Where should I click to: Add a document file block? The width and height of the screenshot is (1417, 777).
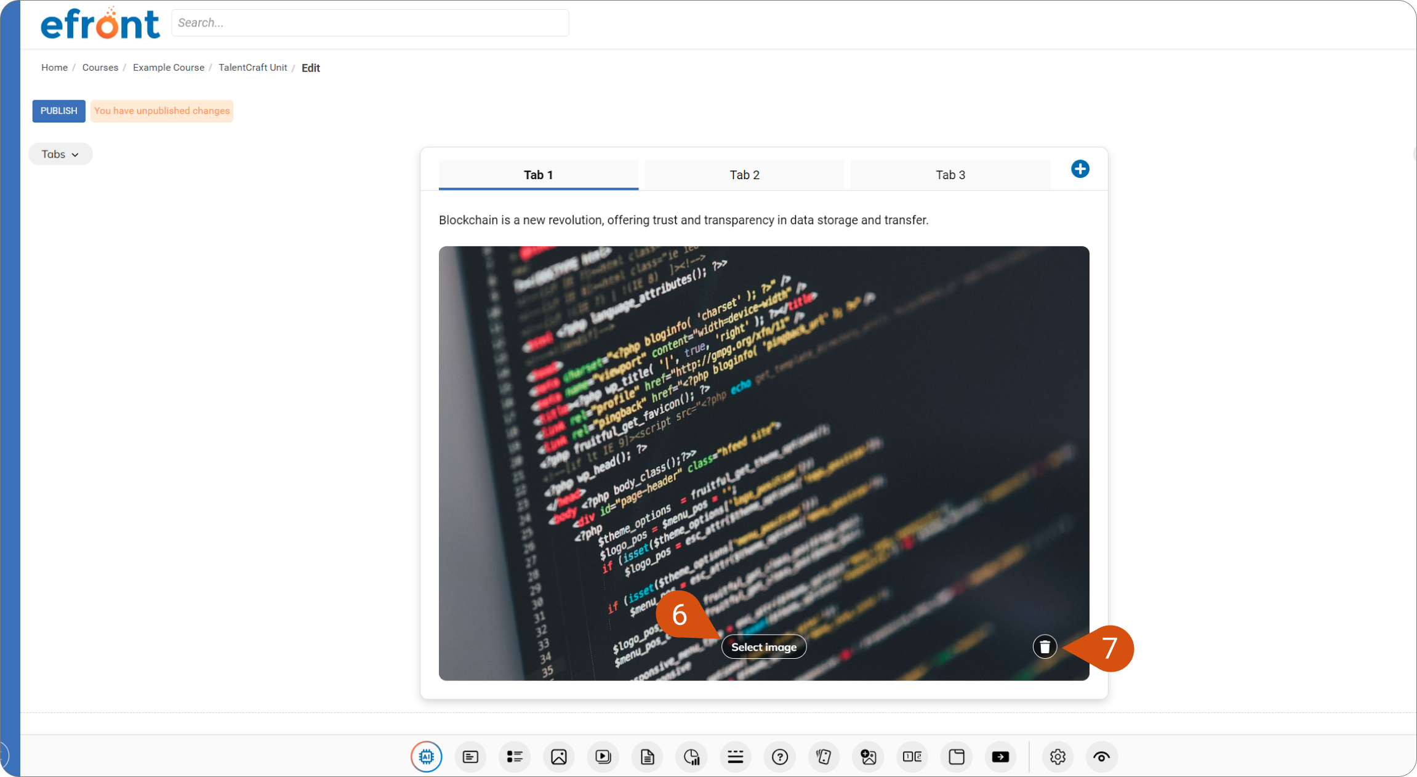(648, 757)
